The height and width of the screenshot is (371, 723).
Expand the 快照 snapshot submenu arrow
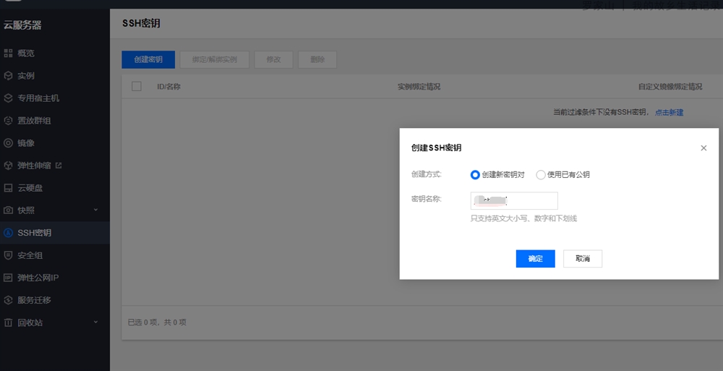[95, 210]
